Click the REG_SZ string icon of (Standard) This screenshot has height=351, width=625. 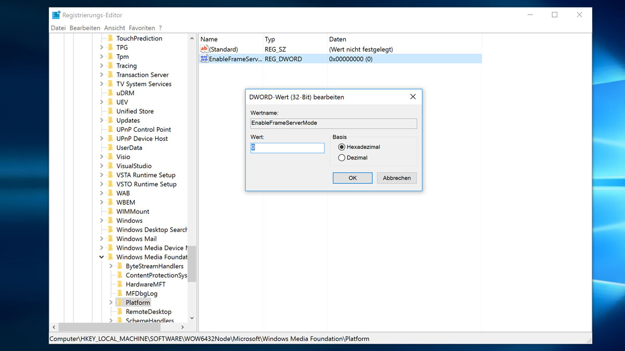[x=204, y=49]
